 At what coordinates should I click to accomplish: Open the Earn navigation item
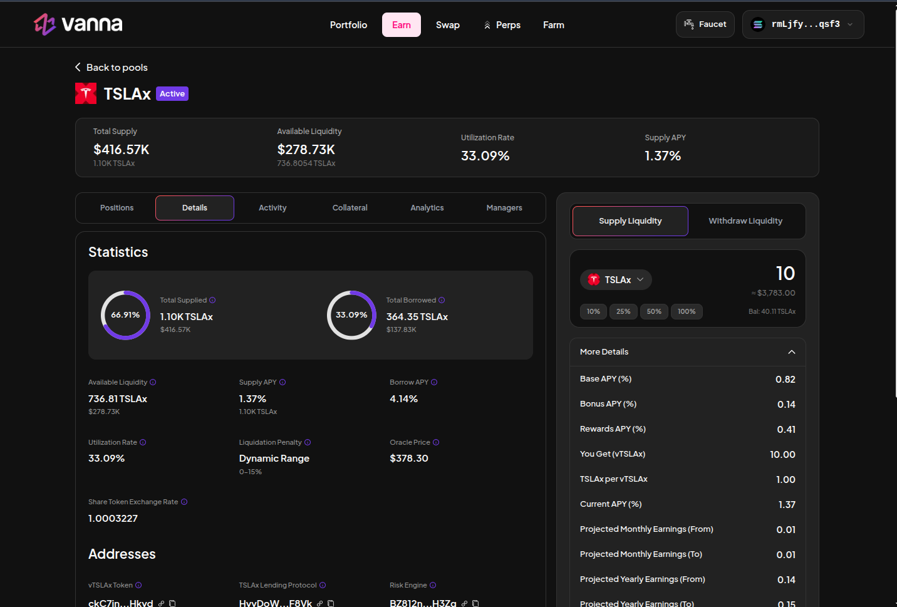pyautogui.click(x=402, y=25)
